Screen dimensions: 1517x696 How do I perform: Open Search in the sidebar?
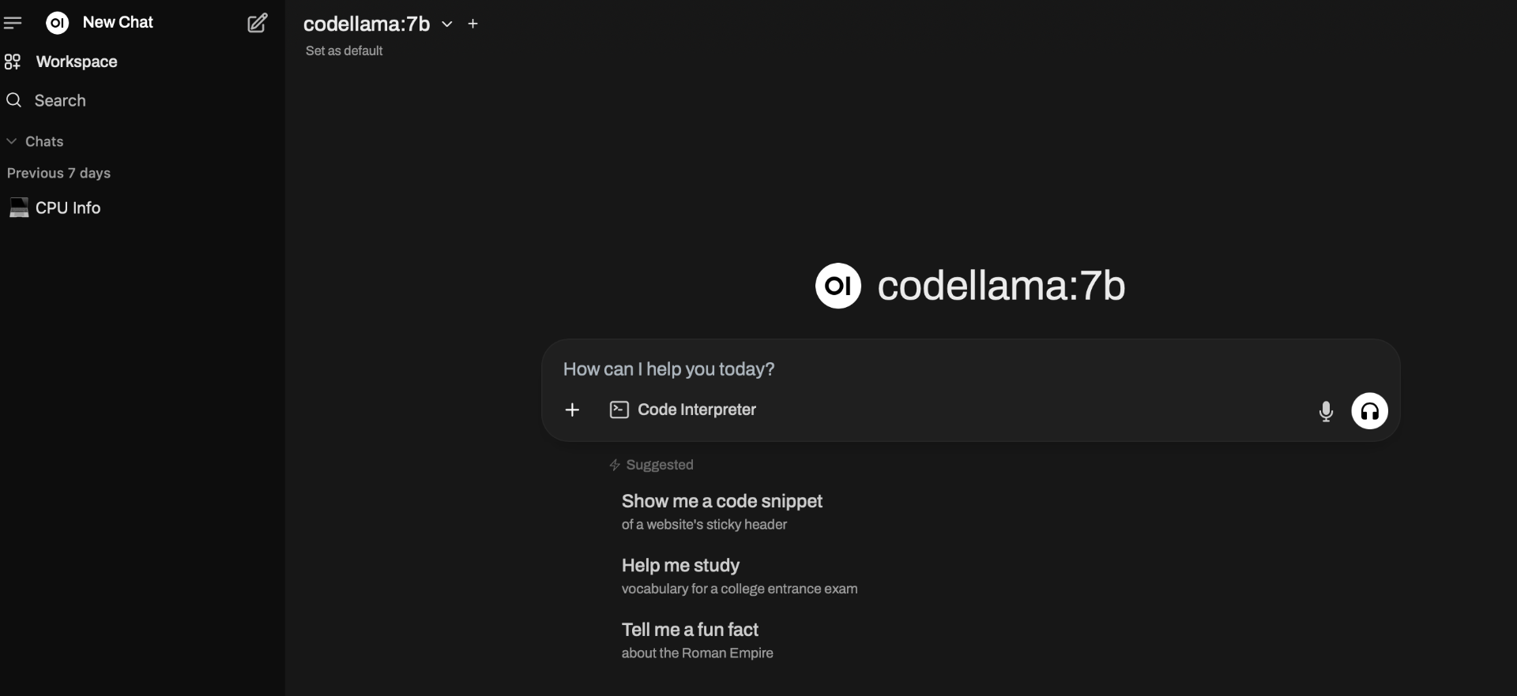[x=60, y=100]
